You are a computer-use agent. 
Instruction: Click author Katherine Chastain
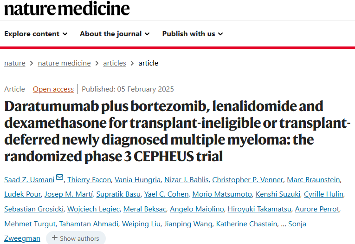[246, 224]
